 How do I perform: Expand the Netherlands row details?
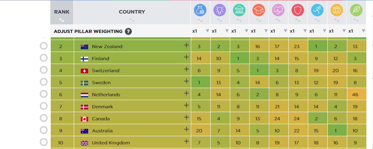pyautogui.click(x=186, y=93)
